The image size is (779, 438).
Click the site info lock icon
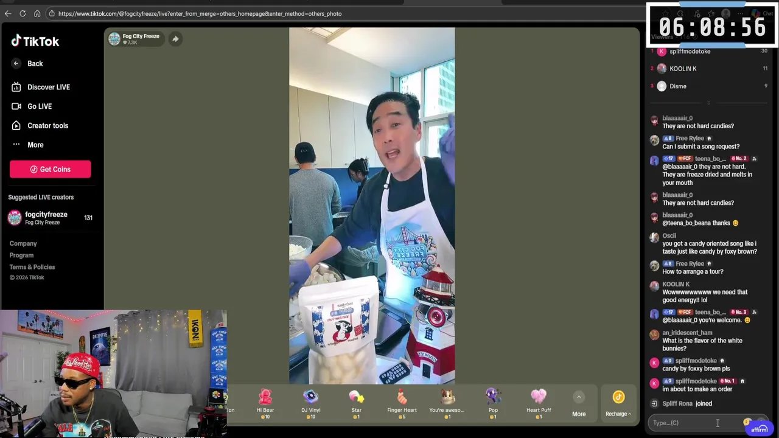click(52, 13)
